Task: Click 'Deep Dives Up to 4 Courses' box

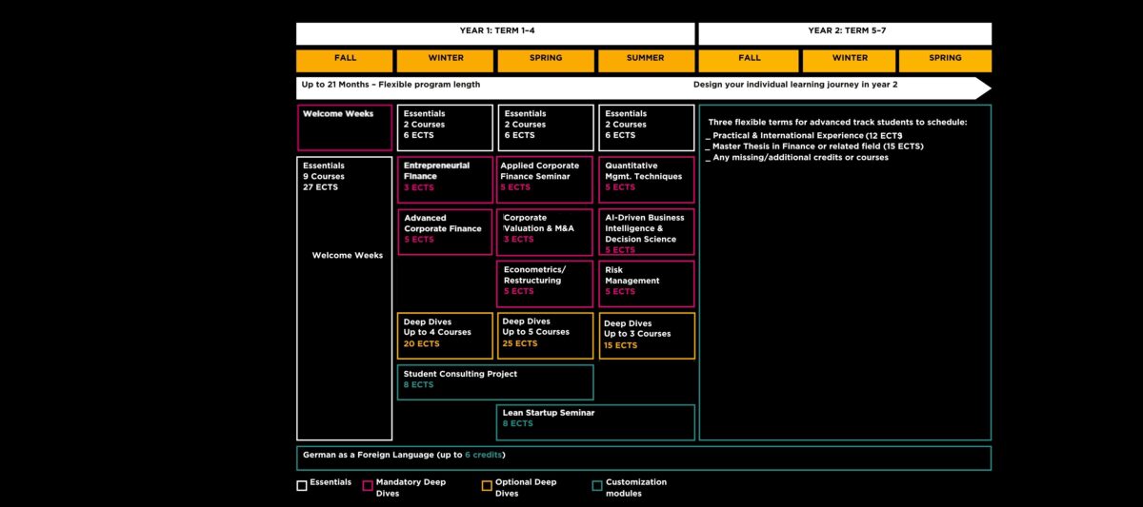Action: 445,336
